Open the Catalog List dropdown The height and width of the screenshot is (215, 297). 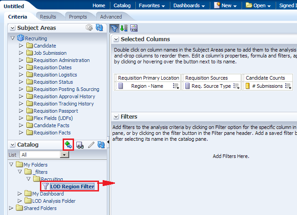(x=64, y=155)
